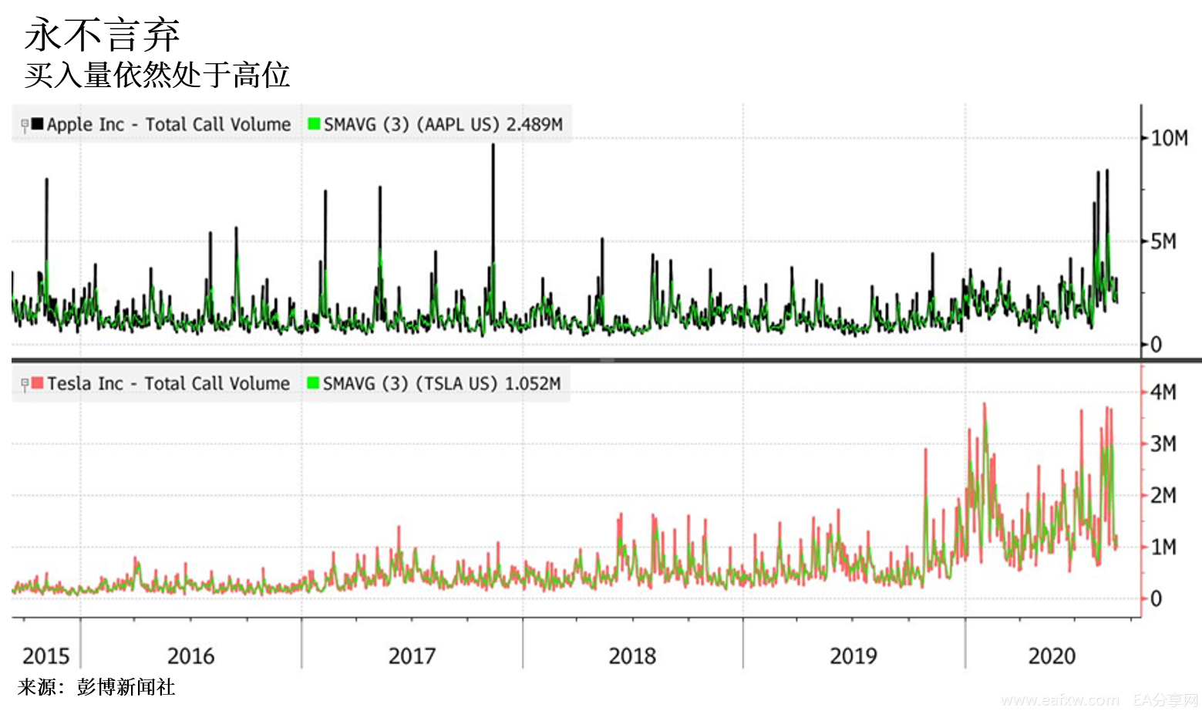1202x711 pixels.
Task: Click the green TSLA SMAVG swatch
Action: coord(313,383)
